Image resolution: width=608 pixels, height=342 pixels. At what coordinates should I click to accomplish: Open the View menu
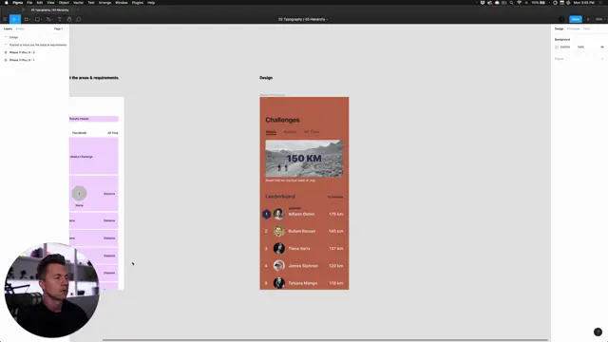point(50,2)
